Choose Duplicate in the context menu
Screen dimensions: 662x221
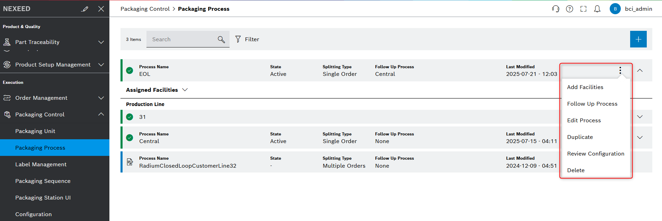click(x=580, y=137)
